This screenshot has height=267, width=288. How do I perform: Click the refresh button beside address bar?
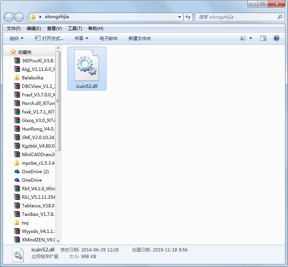pos(188,17)
